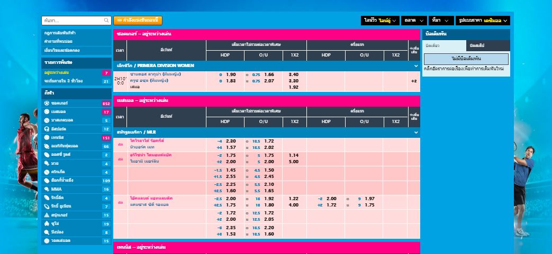The width and height of the screenshot is (552, 254).
Task: Click the snooker triangle icon beside สนุกเกอร์
Action: (47, 215)
